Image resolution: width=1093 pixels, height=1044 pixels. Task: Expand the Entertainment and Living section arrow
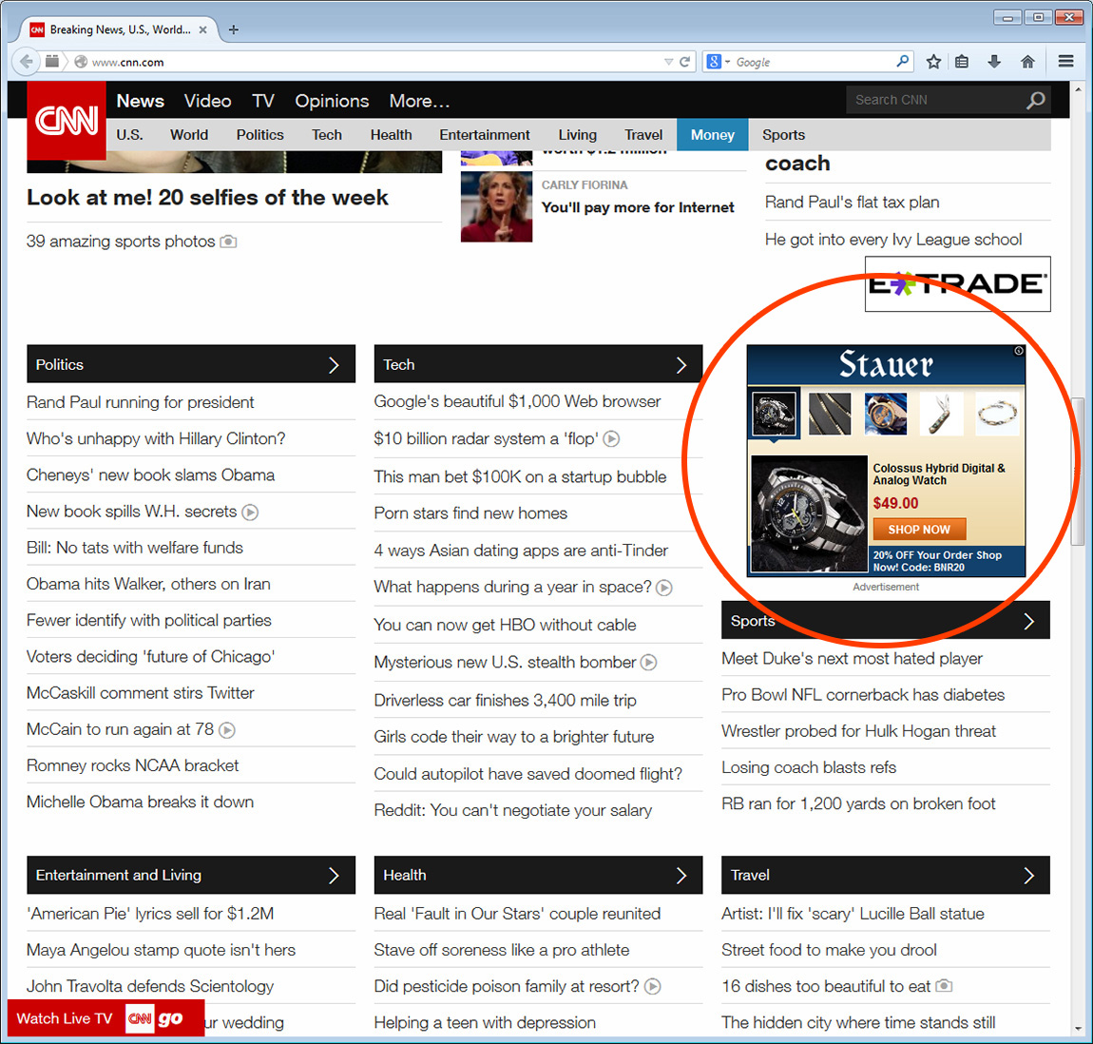334,876
